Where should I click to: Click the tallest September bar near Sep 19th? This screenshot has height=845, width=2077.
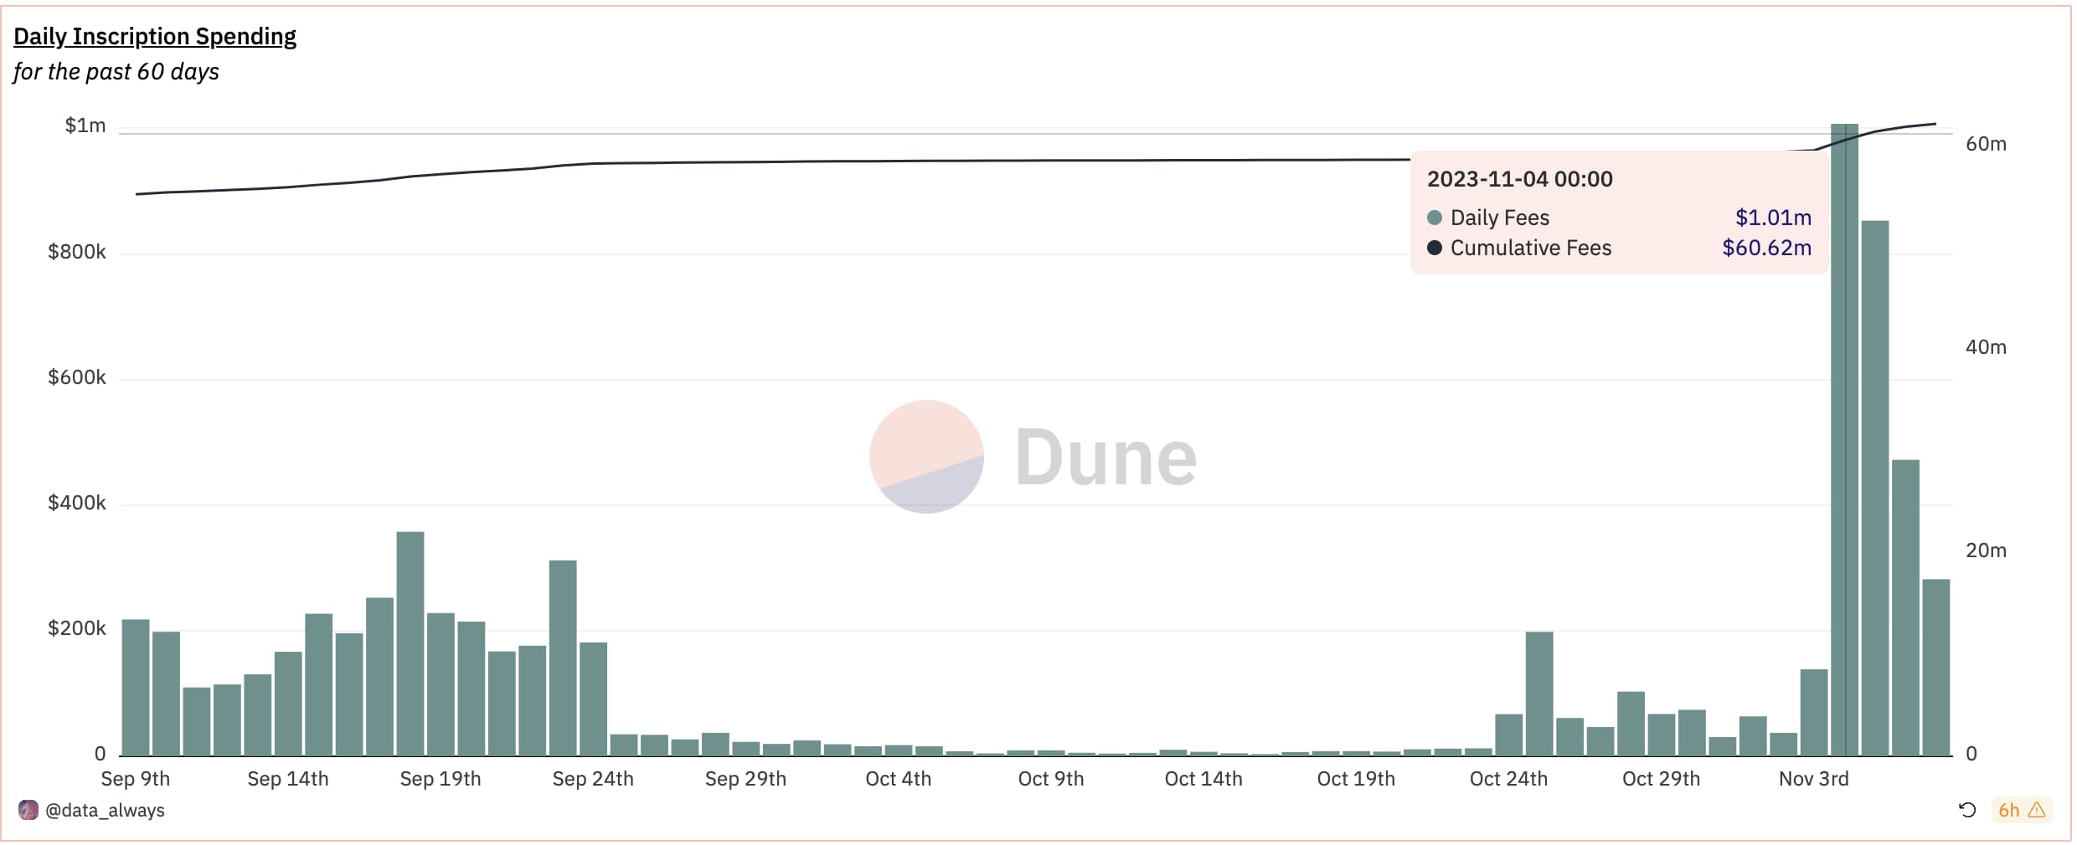click(x=410, y=644)
